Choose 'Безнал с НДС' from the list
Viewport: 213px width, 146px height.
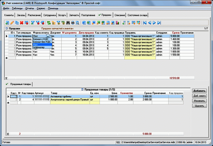(x=40, y=39)
